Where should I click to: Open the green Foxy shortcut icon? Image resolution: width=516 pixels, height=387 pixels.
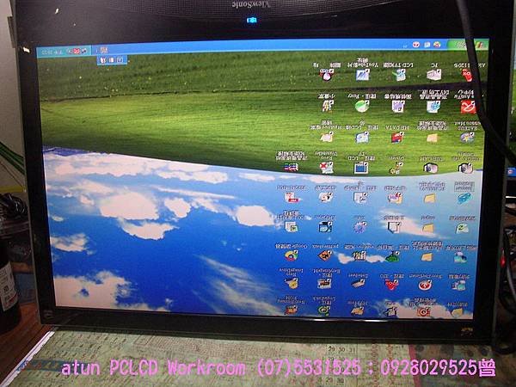point(362,107)
